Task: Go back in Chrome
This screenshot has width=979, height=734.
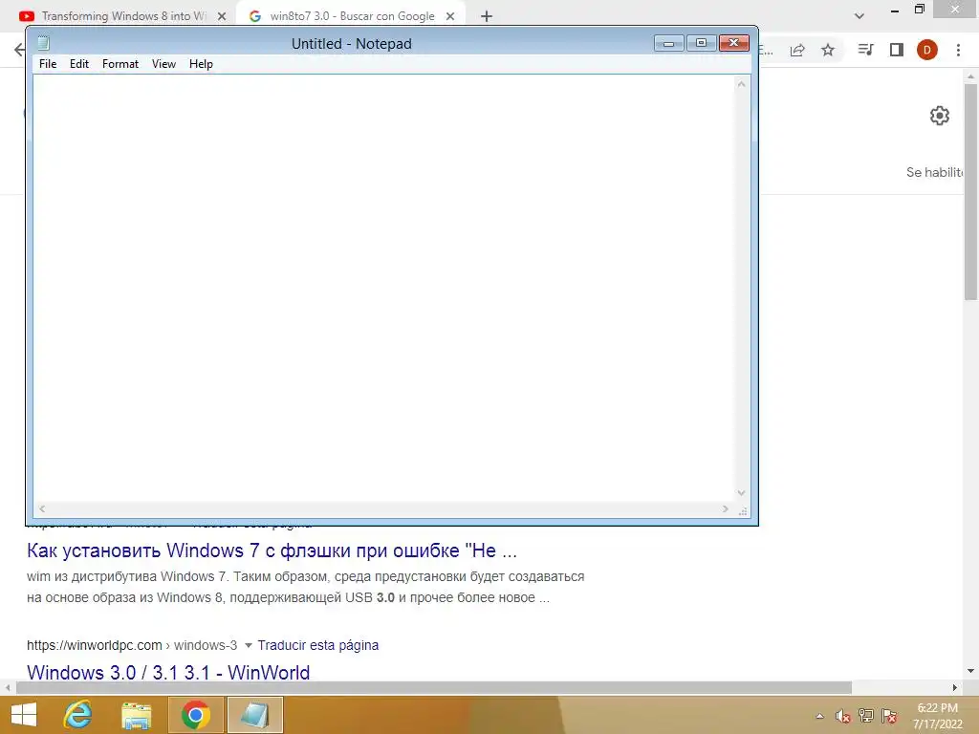Action: tap(19, 50)
